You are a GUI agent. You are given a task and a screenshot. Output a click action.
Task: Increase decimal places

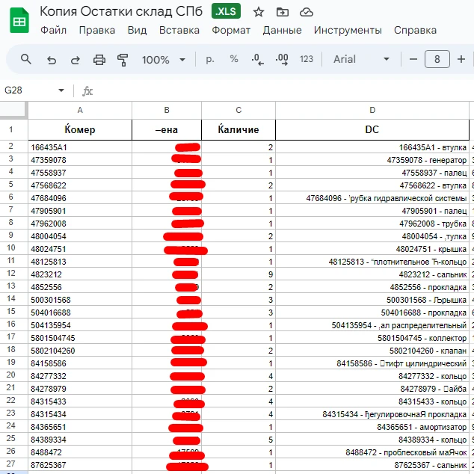tap(282, 59)
